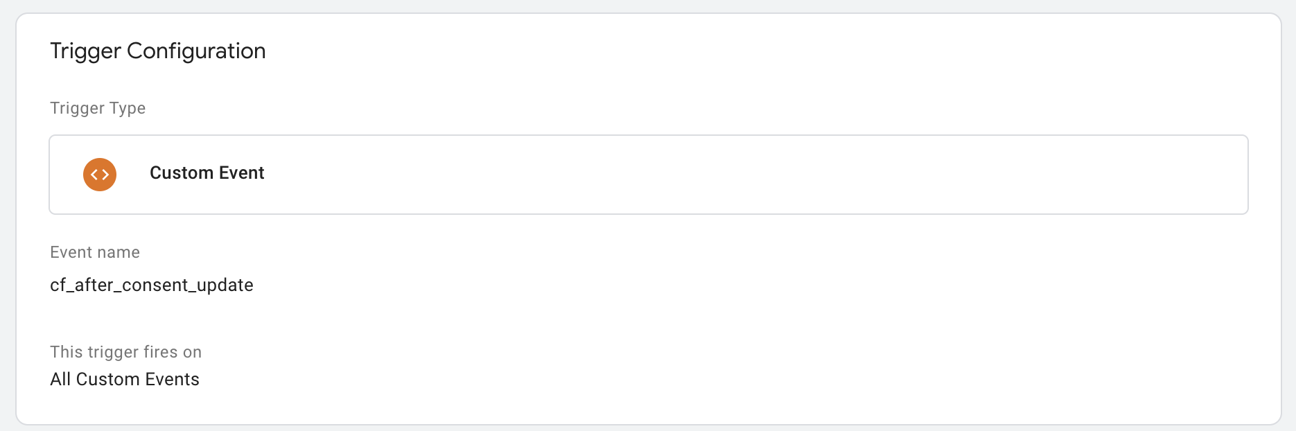
Task: Click the This trigger fires on label
Action: [125, 352]
